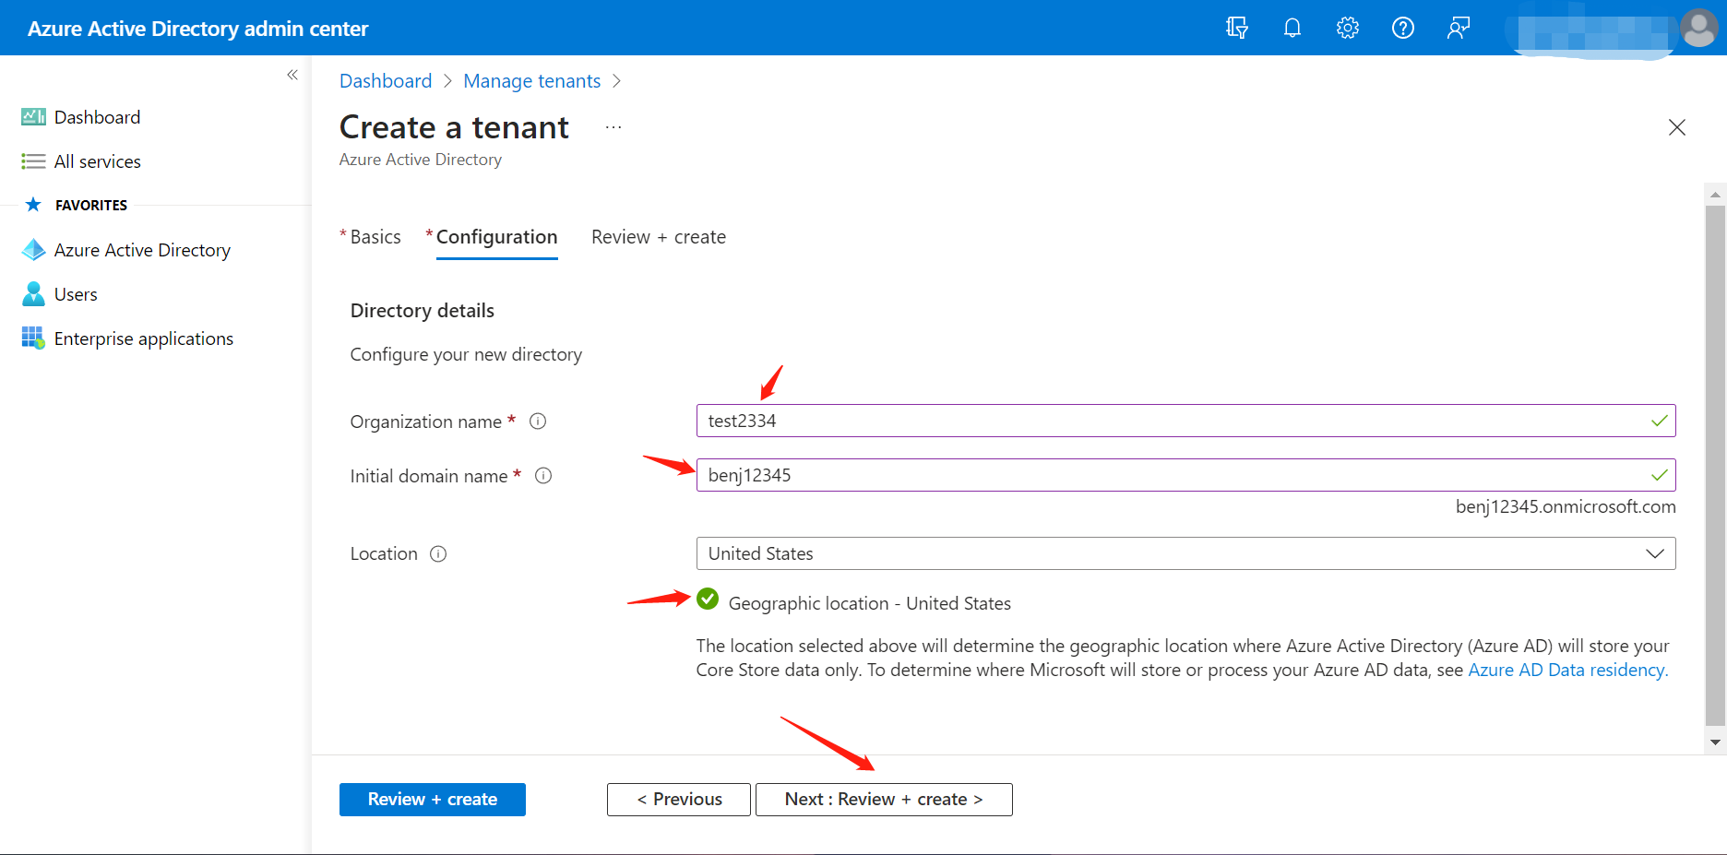Switch to the Review + create tab
The image size is (1727, 855).
658,237
